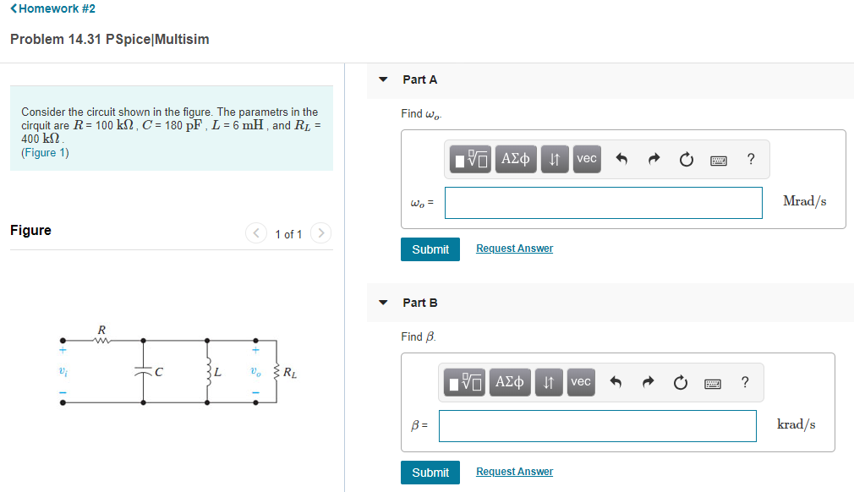Redo input in the Part B answer toolbar
854x492 pixels.
coord(648,382)
